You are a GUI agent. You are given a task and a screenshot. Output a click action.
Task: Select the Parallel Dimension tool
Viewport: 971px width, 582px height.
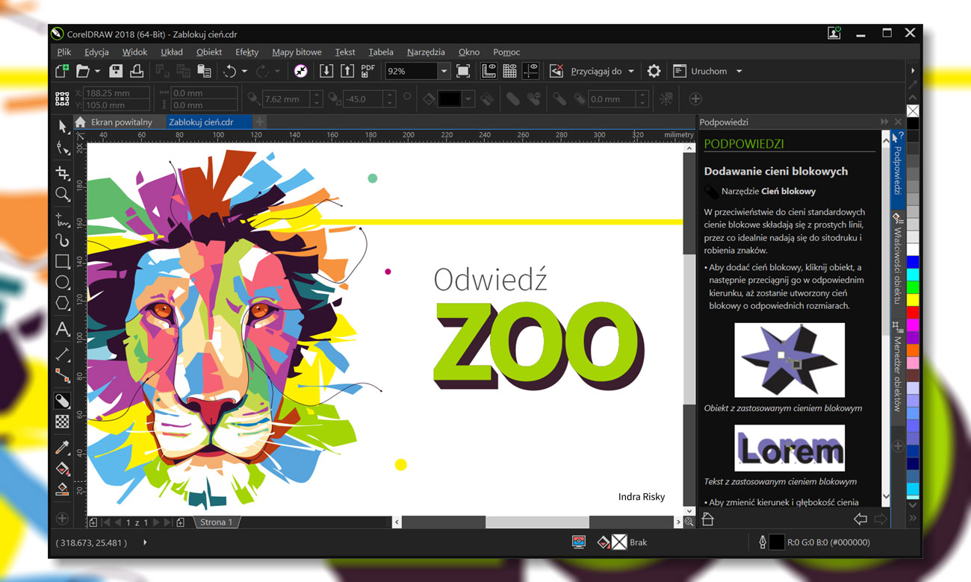[62, 354]
